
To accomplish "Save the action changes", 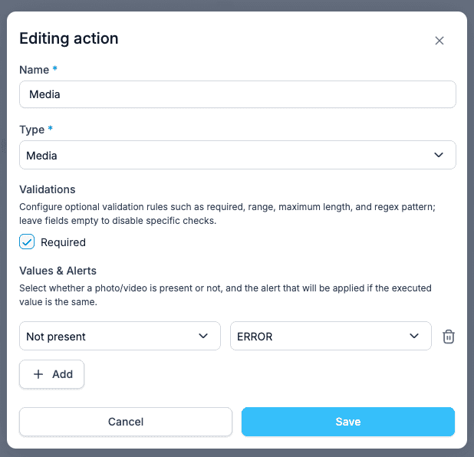I will click(348, 422).
